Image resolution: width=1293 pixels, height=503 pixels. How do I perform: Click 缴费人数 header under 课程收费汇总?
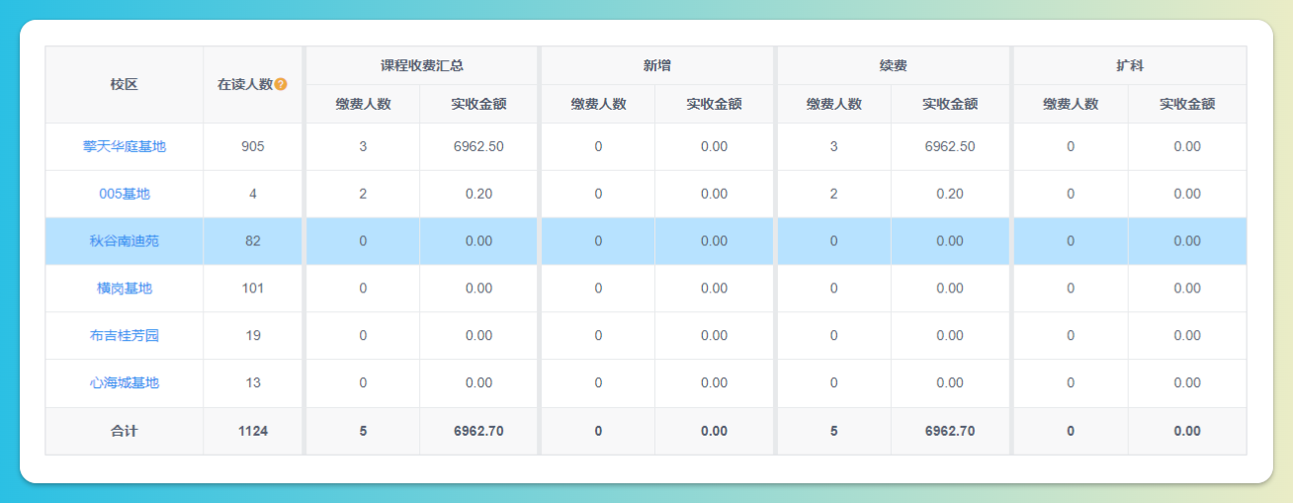pos(363,104)
